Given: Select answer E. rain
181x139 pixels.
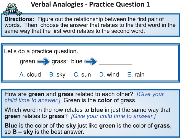Looking at the screenshot, I should [136, 75].
